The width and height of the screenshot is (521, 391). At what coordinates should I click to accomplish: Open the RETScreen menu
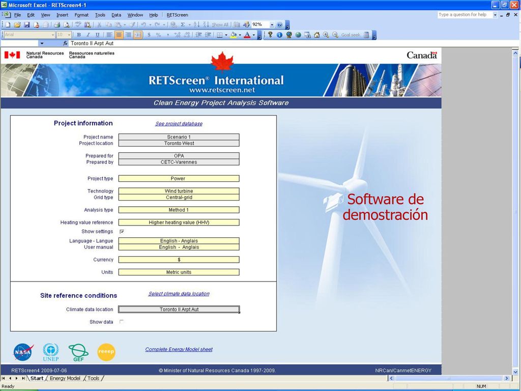pyautogui.click(x=178, y=15)
